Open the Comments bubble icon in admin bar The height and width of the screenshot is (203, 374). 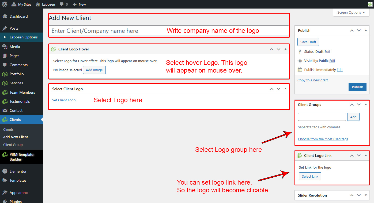(x=62, y=4)
